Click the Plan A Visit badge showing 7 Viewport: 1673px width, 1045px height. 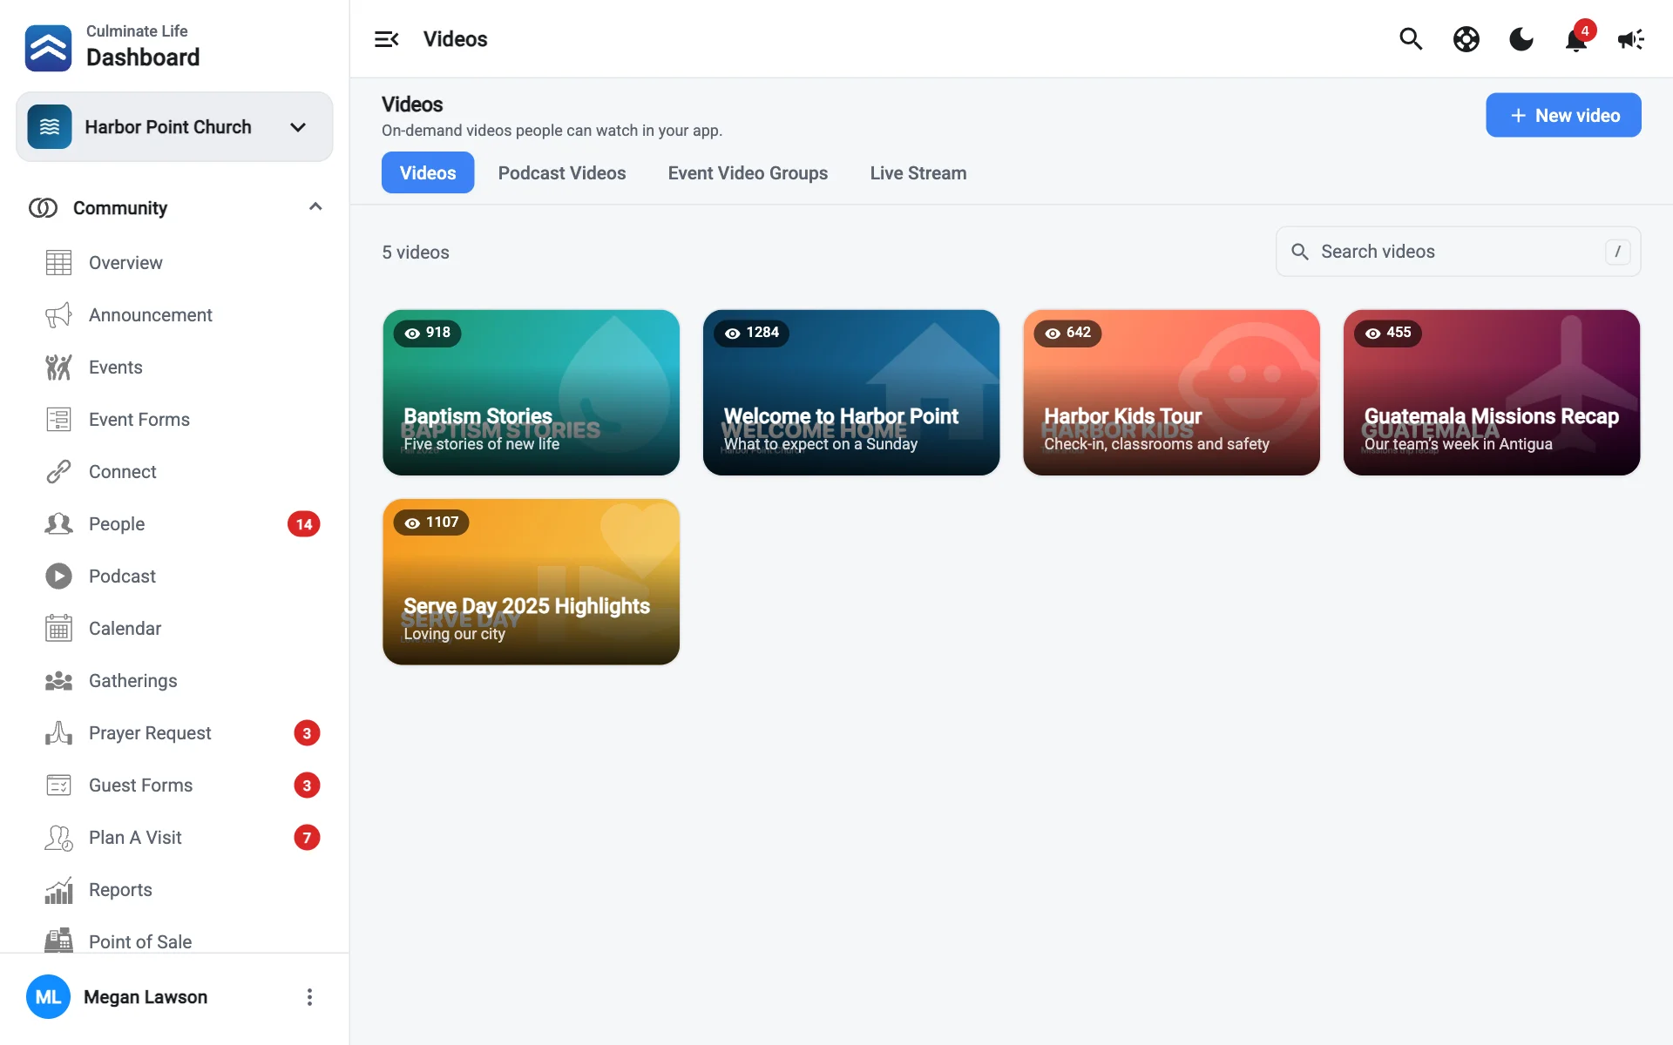[307, 838]
